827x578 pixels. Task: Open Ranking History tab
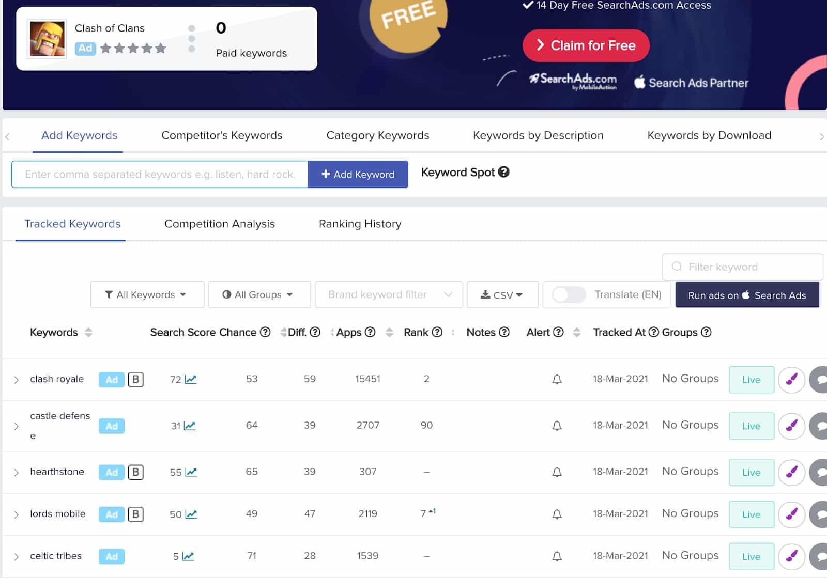360,224
